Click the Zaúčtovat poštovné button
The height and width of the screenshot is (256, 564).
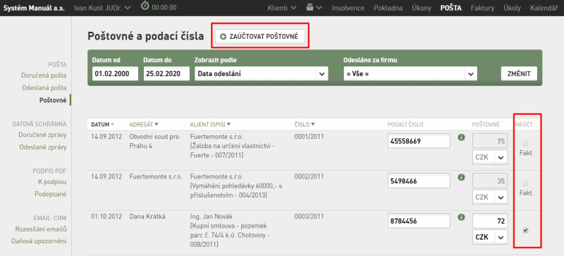[x=259, y=37]
